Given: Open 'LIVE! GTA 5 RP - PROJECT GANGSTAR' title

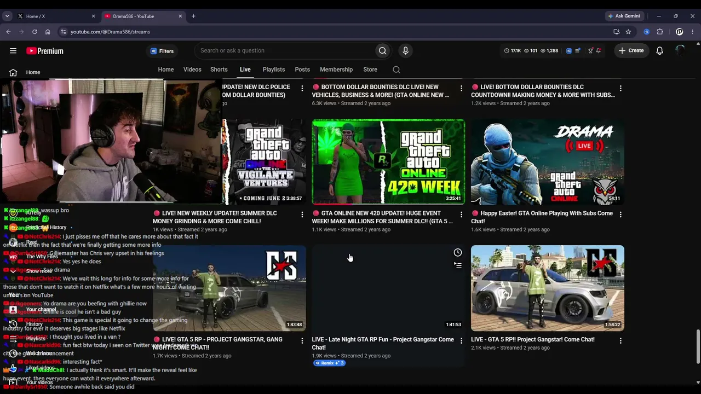Looking at the screenshot, I should 218,343.
